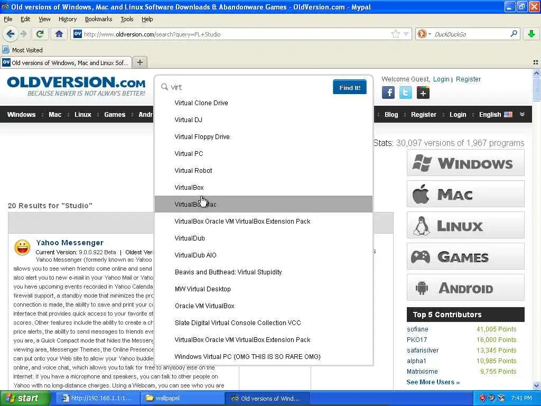Open the Help menu
The height and width of the screenshot is (406, 541).
click(x=147, y=19)
